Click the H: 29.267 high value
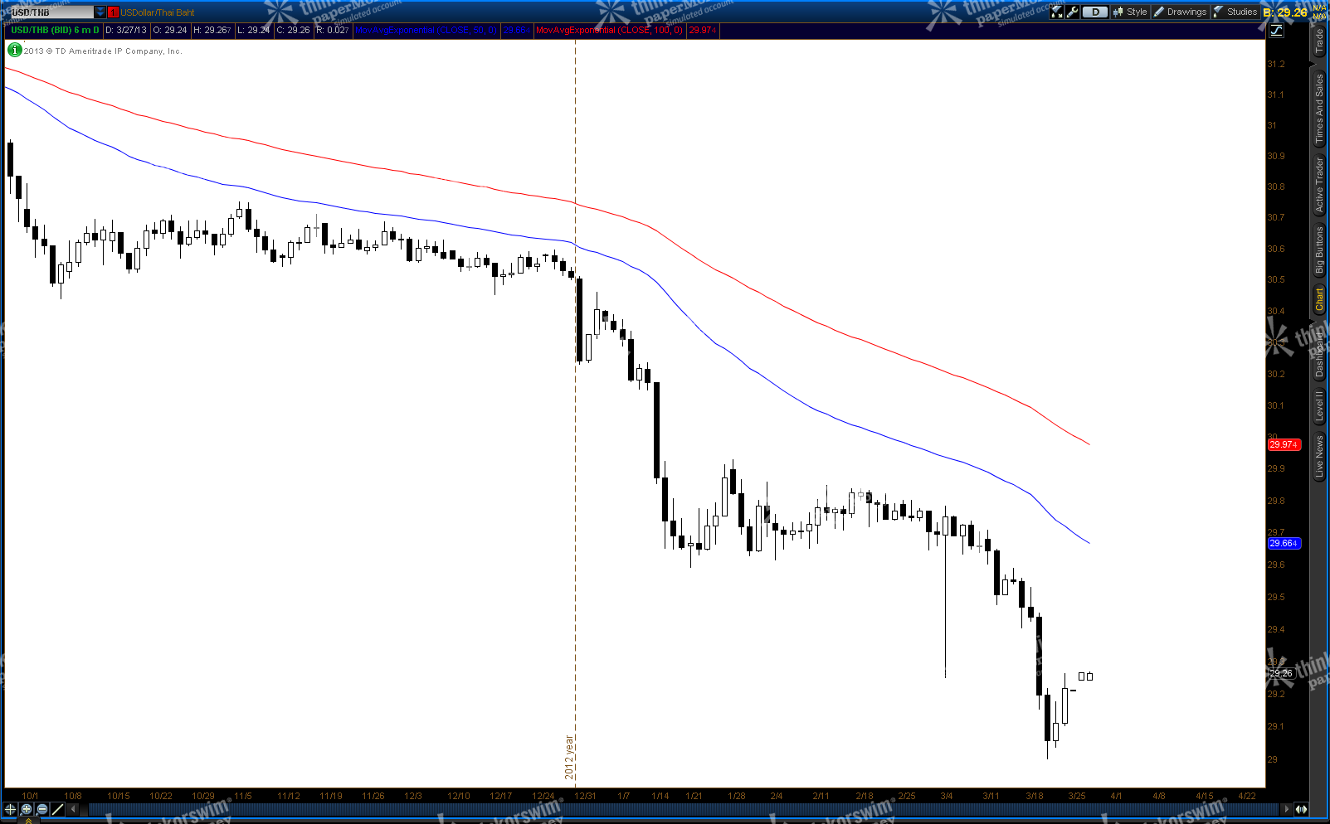The width and height of the screenshot is (1330, 824). 212,30
